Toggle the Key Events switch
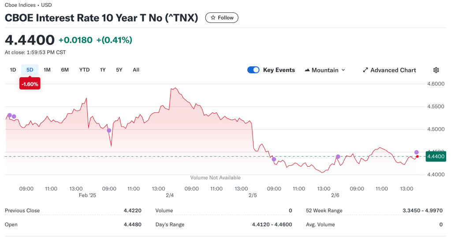451x240 pixels. pos(253,70)
